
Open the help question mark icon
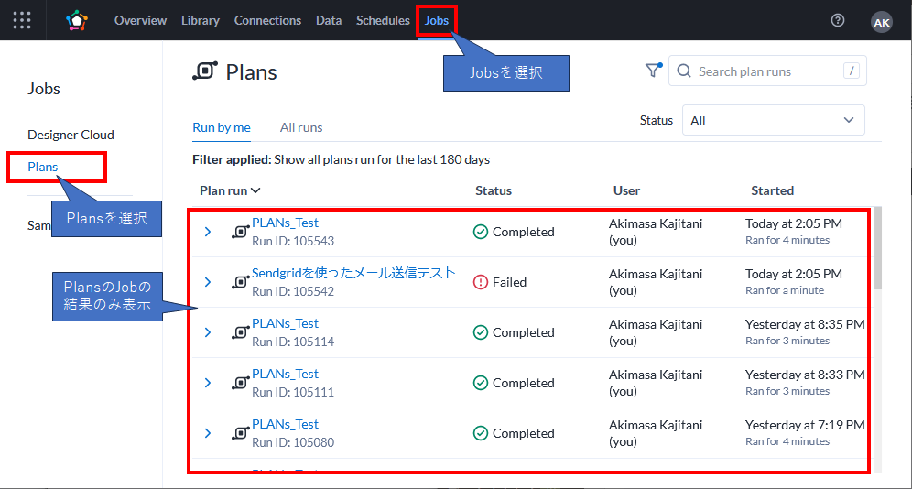click(837, 20)
